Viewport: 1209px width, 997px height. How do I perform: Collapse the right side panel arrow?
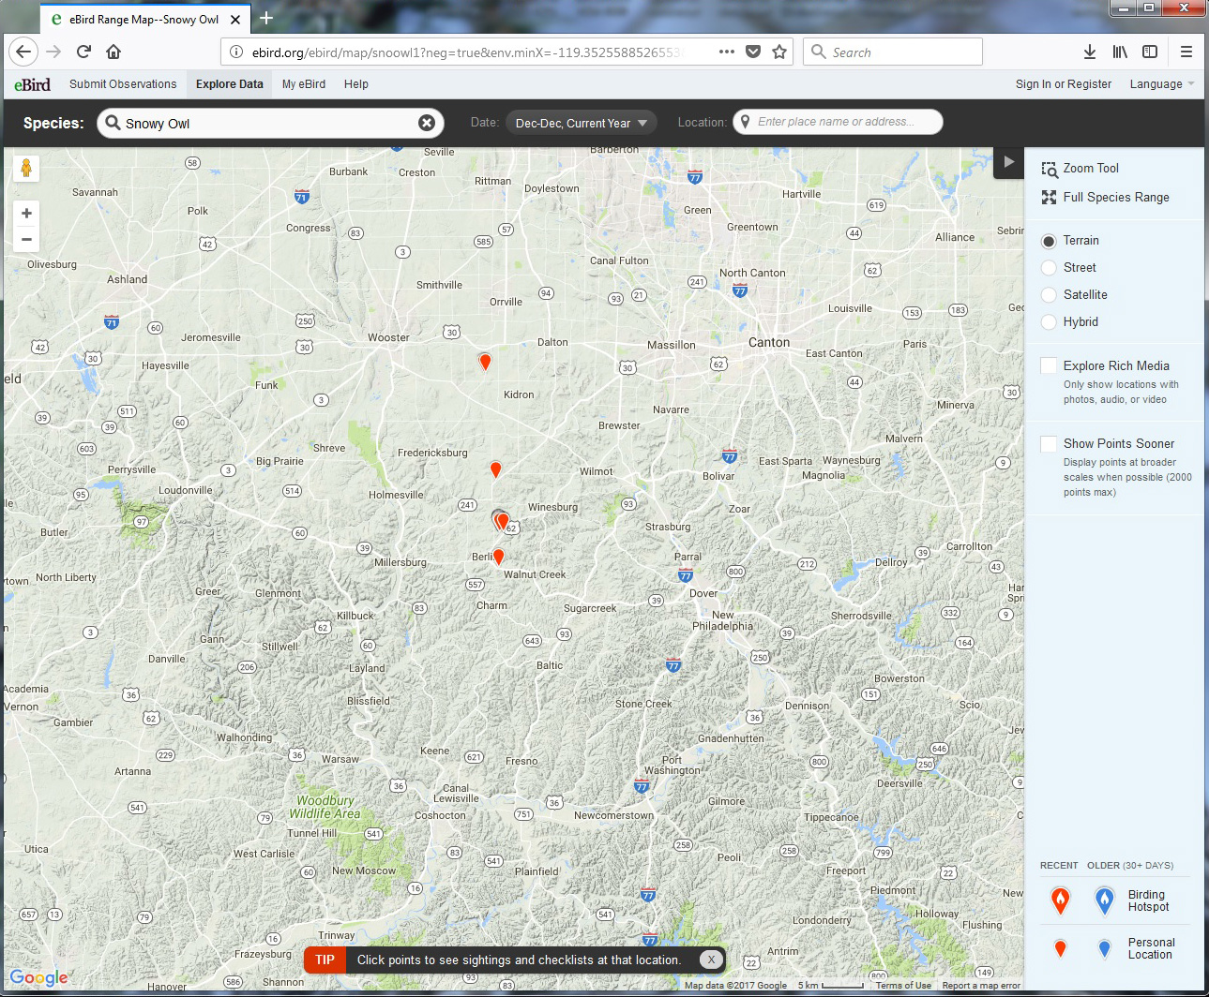click(x=1008, y=161)
